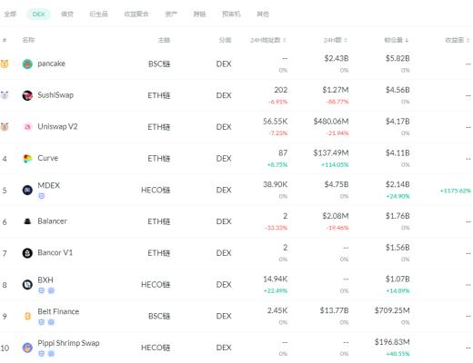
Task: Select the highlighted DEX tab
Action: [39, 14]
